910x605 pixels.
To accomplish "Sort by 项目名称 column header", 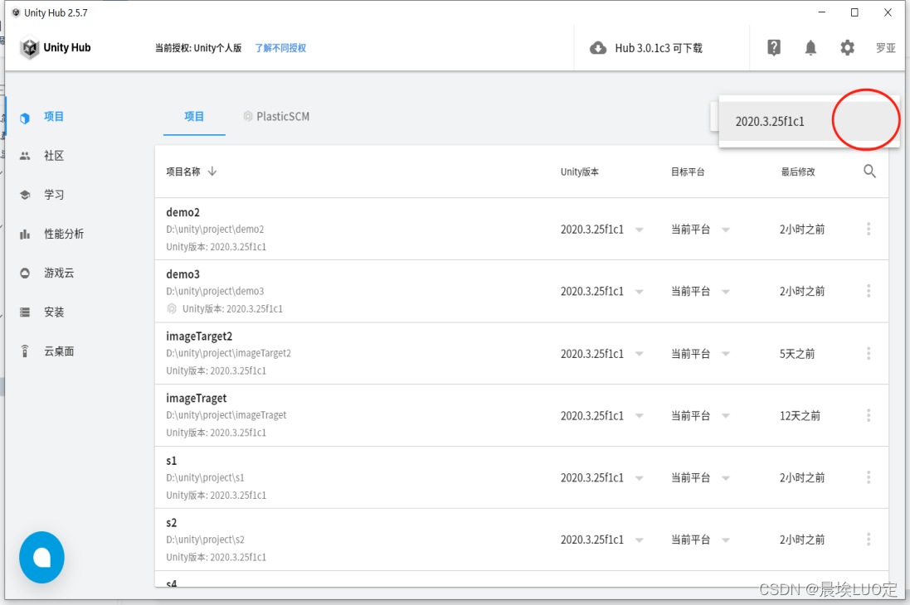I will click(x=182, y=172).
